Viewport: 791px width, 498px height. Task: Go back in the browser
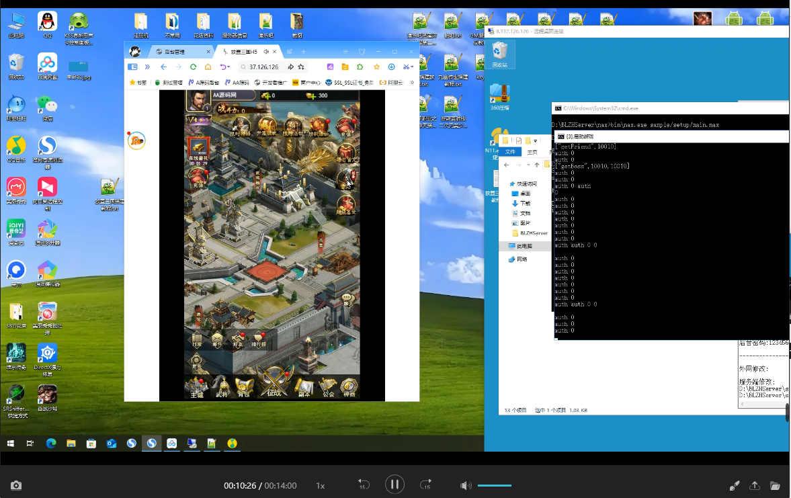[x=163, y=67]
